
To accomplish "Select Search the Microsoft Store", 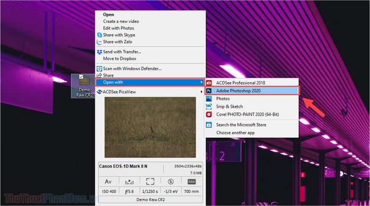I will [241, 125].
